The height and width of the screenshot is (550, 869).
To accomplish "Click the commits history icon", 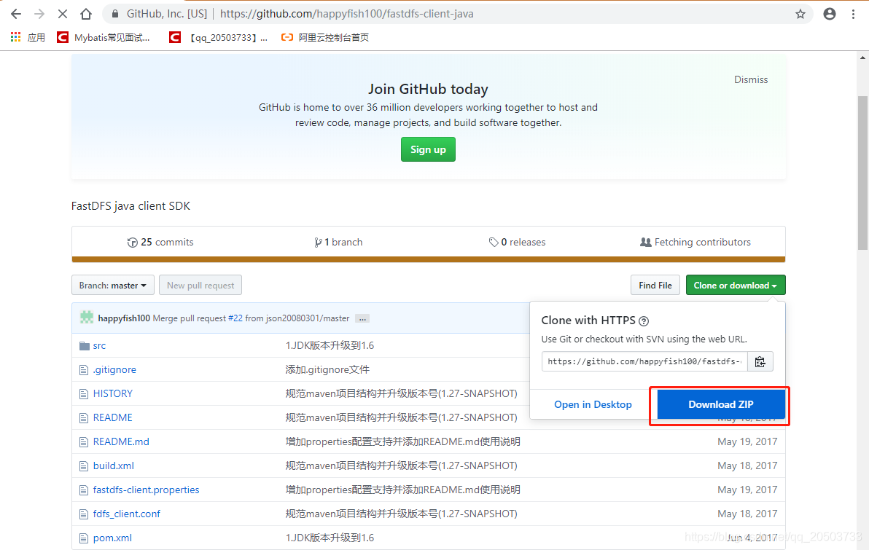I will tap(133, 242).
